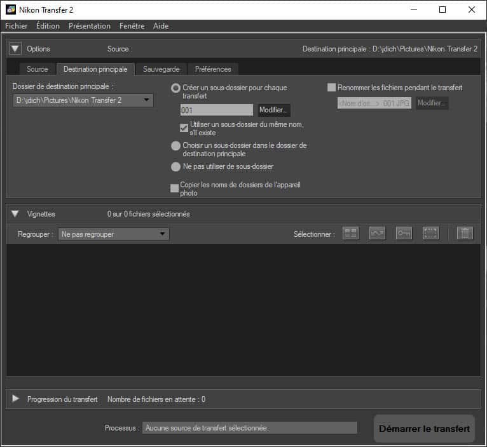Switch to the Destination principale tab
This screenshot has width=487, height=447.
(95, 69)
